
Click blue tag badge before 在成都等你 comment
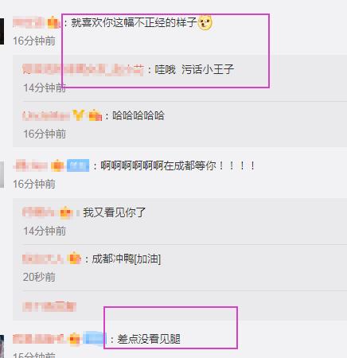(78, 165)
